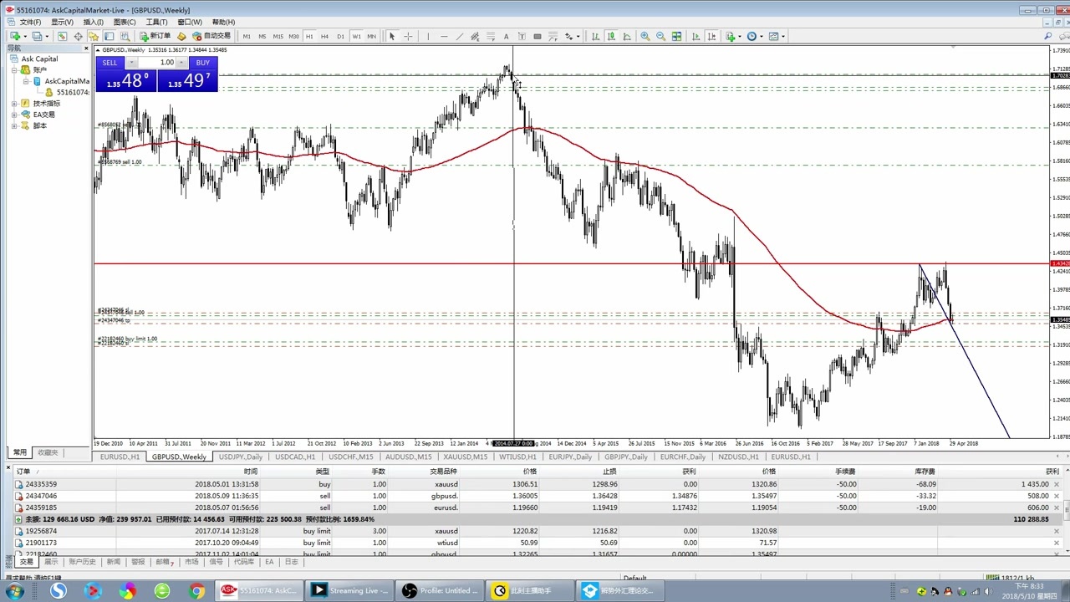Click the SELL one-click trading button
The image size is (1070, 602).
tap(110, 63)
